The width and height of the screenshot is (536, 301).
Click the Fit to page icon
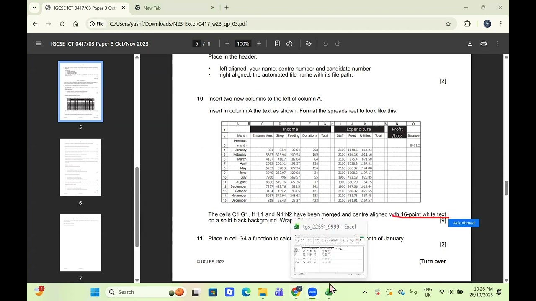pyautogui.click(x=277, y=43)
